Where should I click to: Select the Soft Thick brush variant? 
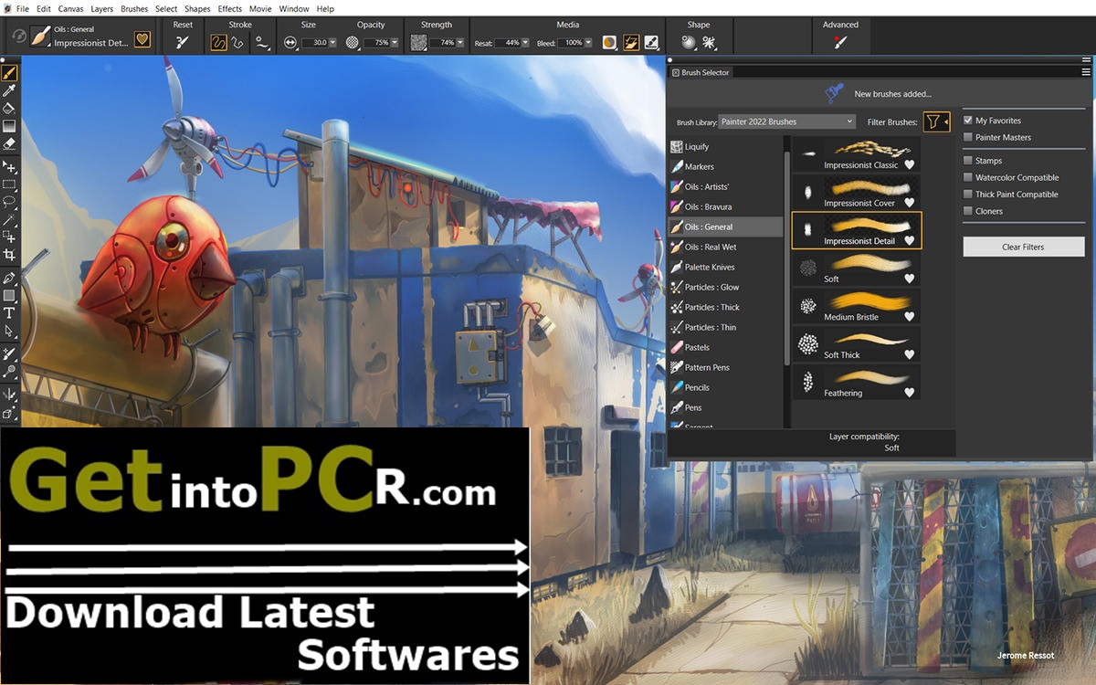[857, 343]
